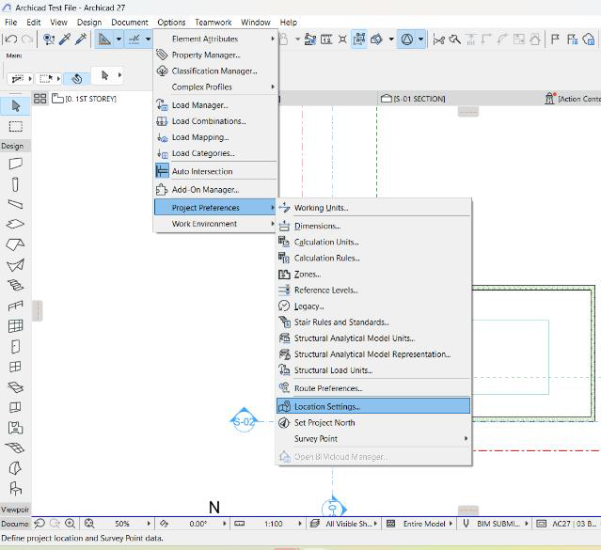Switch to the S-01 SECTION tab
Screen dimensions: 601x550
coord(414,98)
